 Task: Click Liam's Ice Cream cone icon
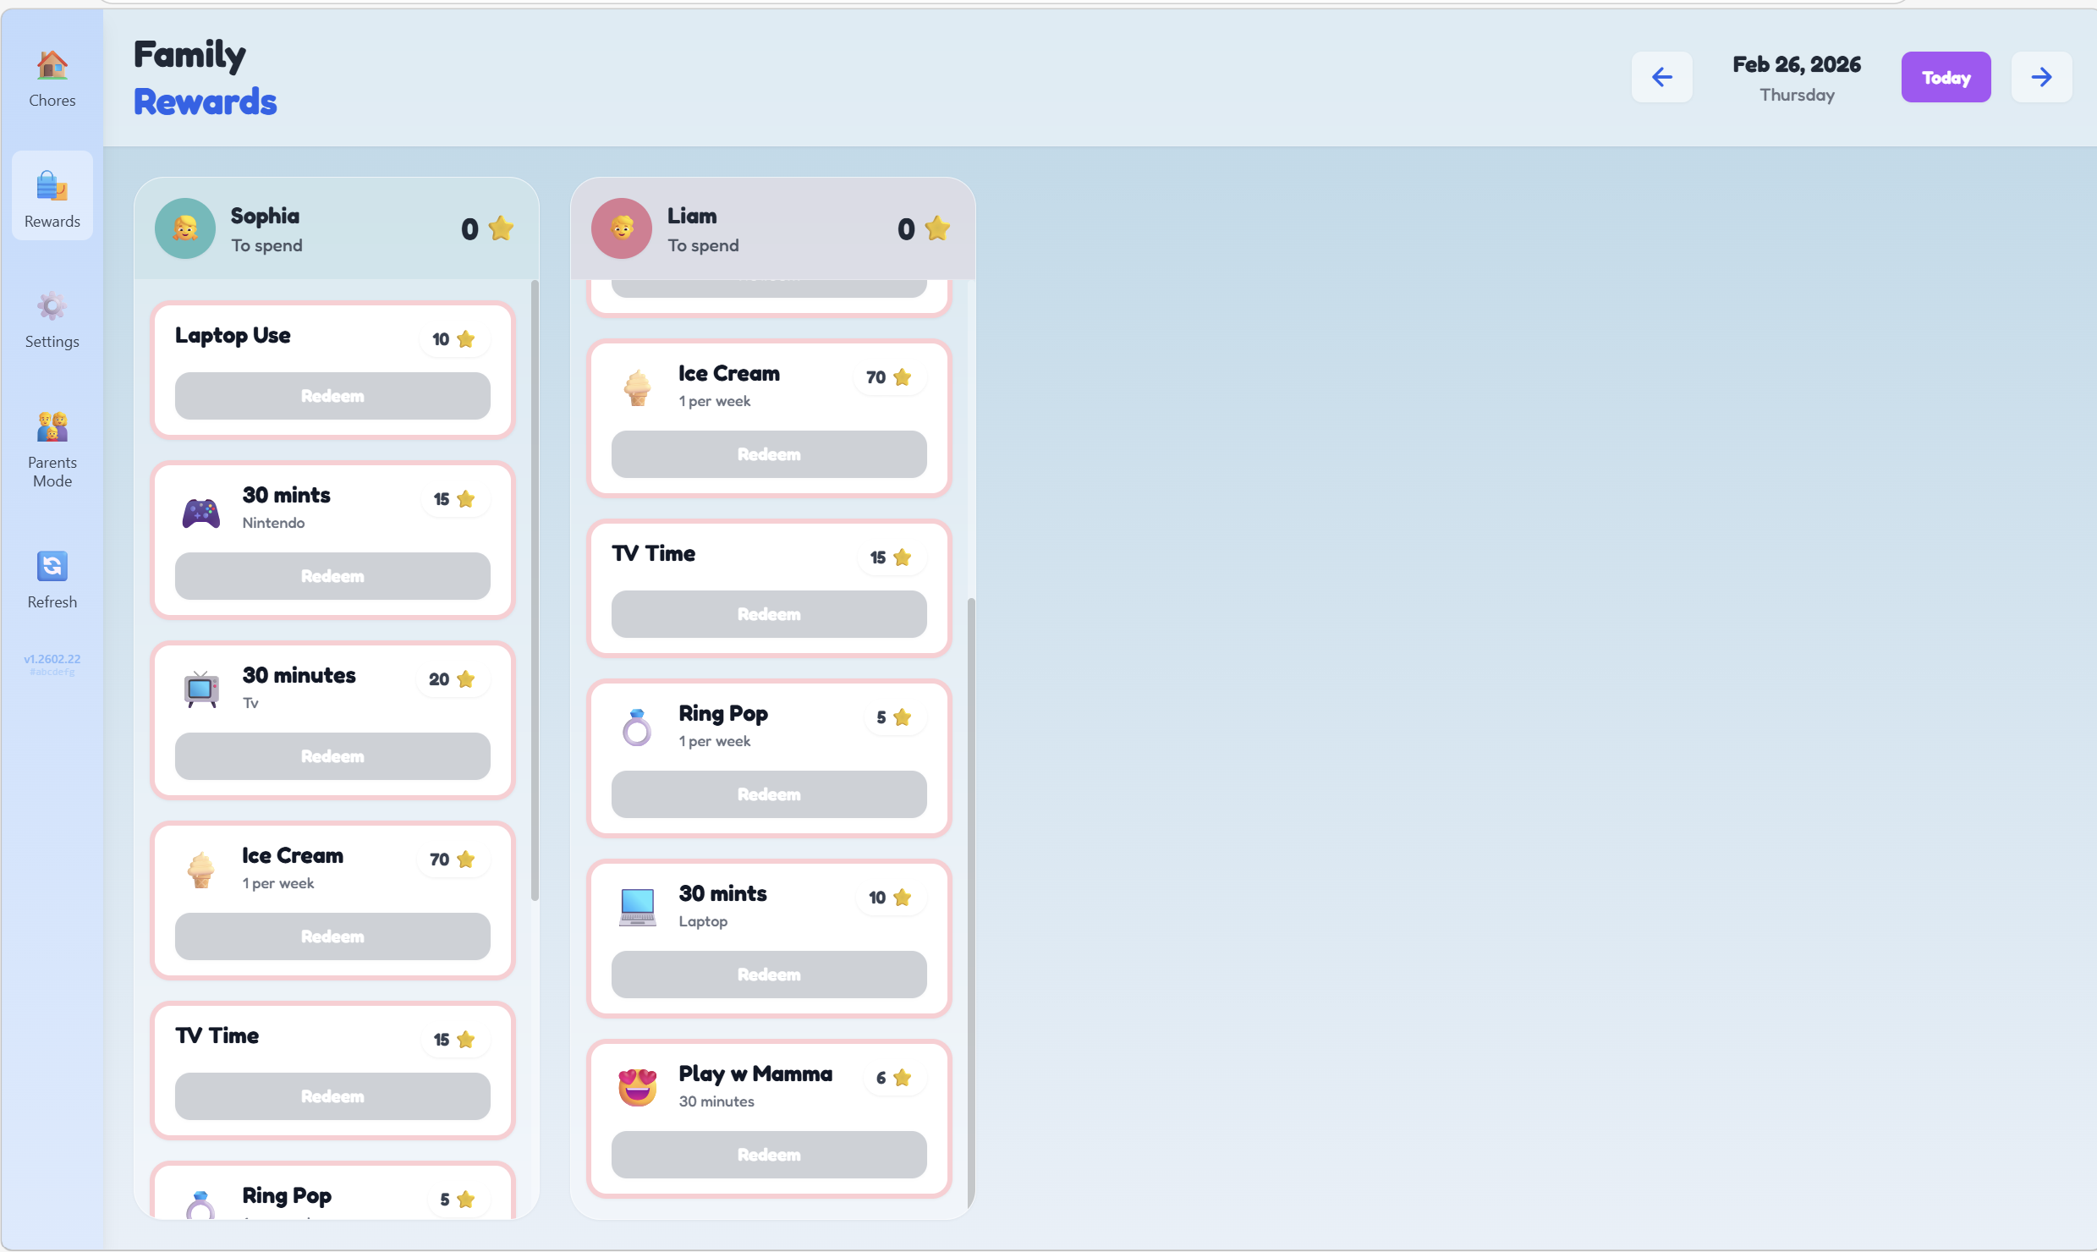(x=637, y=388)
